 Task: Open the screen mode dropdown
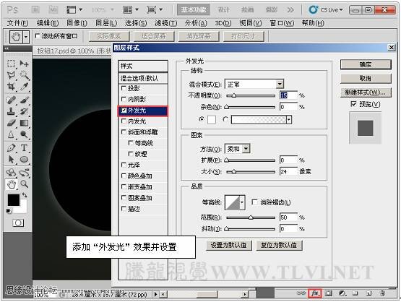pos(155,9)
